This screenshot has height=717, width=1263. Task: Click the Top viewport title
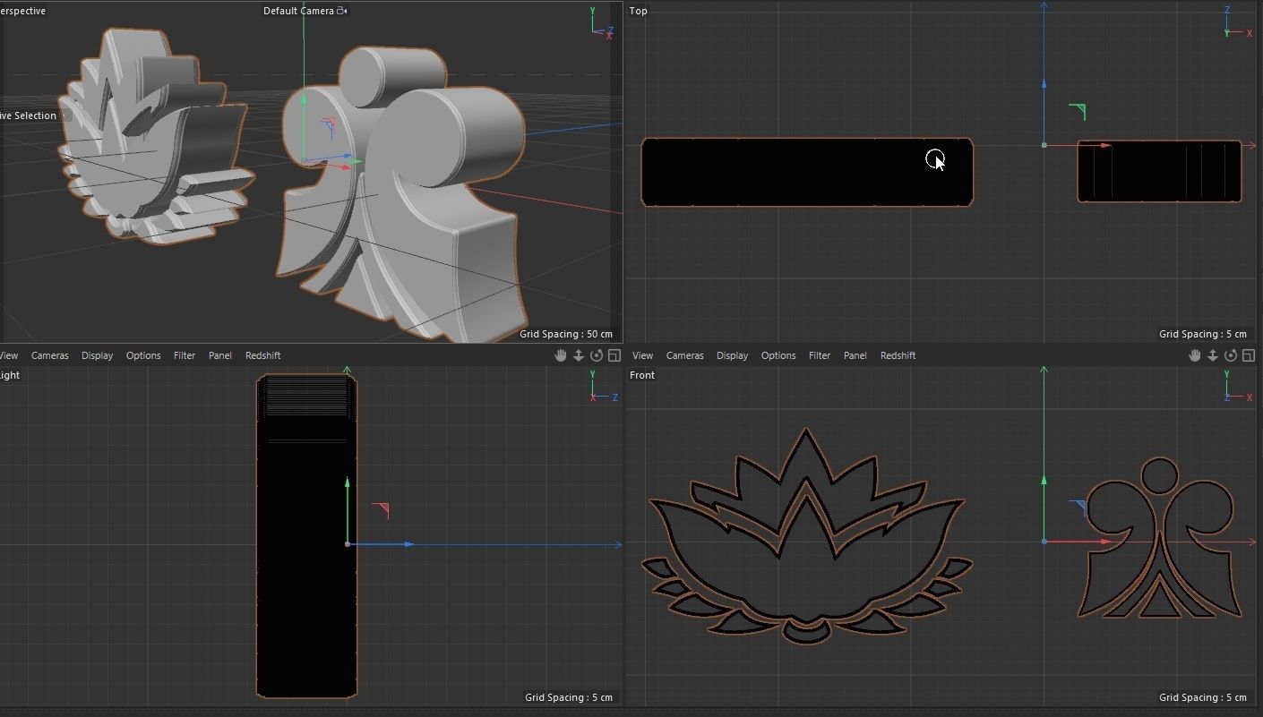tap(639, 11)
